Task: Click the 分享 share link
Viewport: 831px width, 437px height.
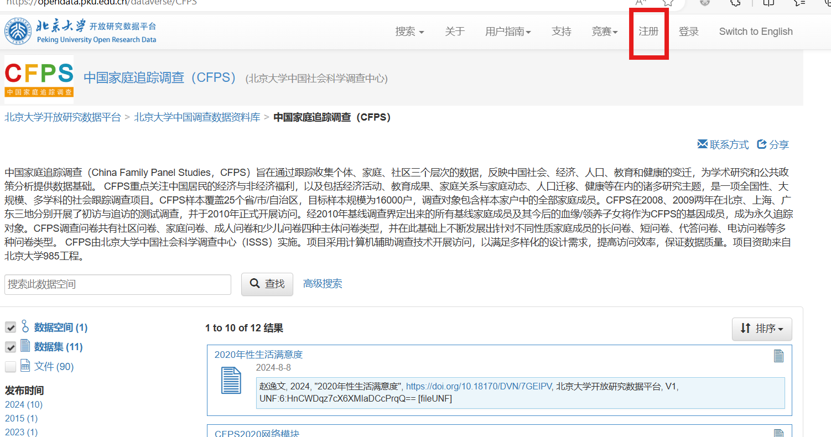Action: [x=779, y=144]
